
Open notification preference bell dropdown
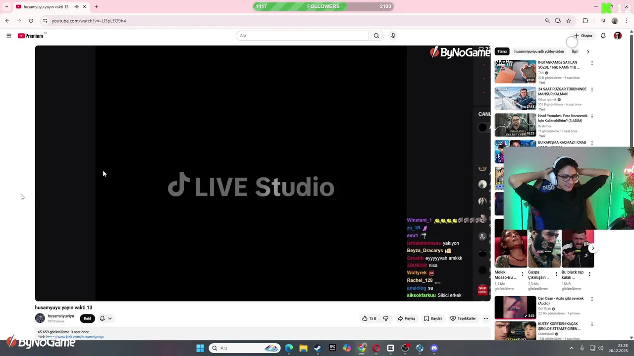point(106,318)
